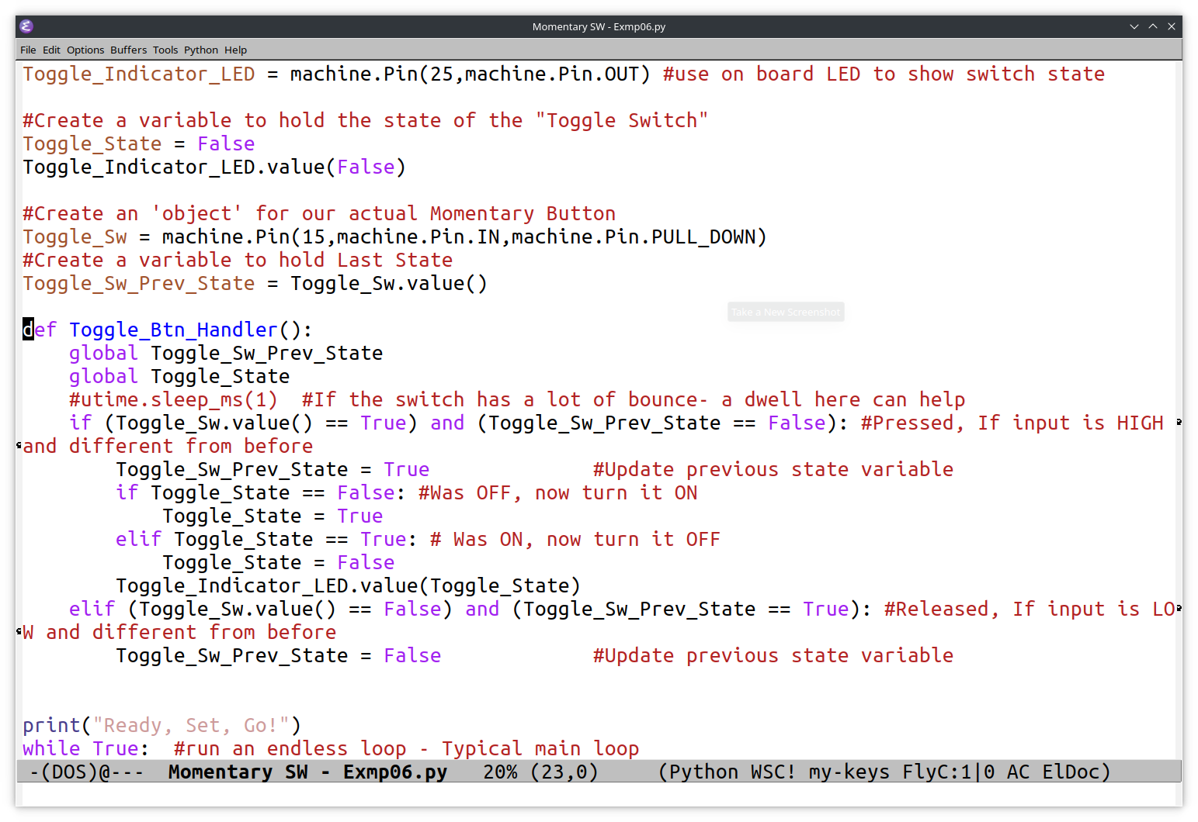1198x822 pixels.
Task: Click the 'while True:' line
Action: (x=85, y=749)
